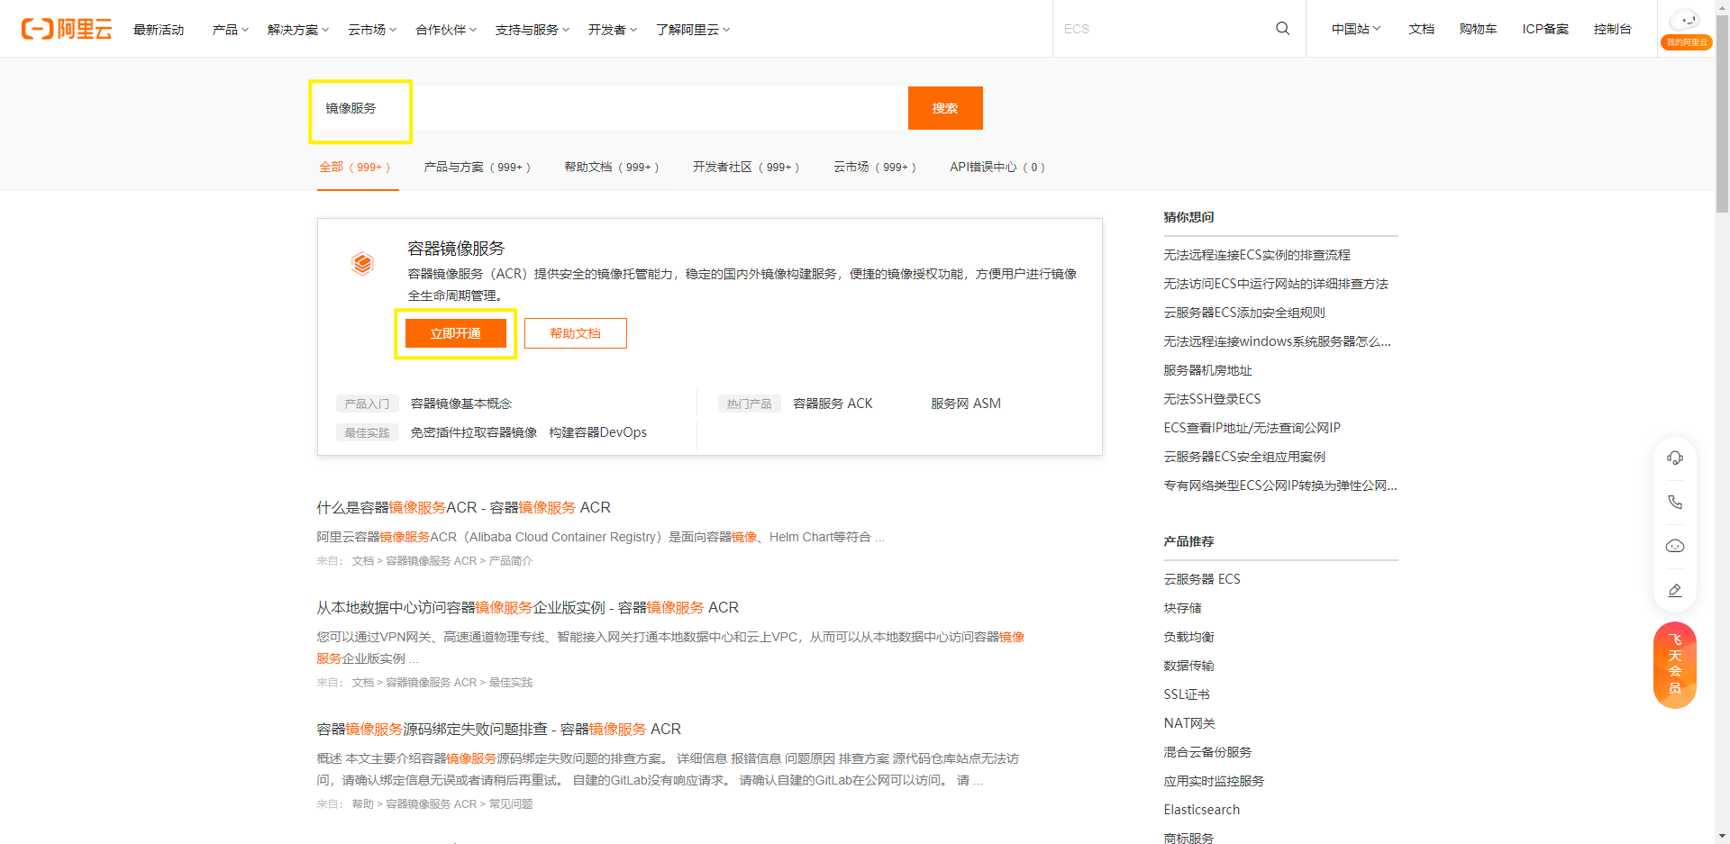Open Elasticsearch recommended product
Image resolution: width=1730 pixels, height=844 pixels.
click(1202, 810)
